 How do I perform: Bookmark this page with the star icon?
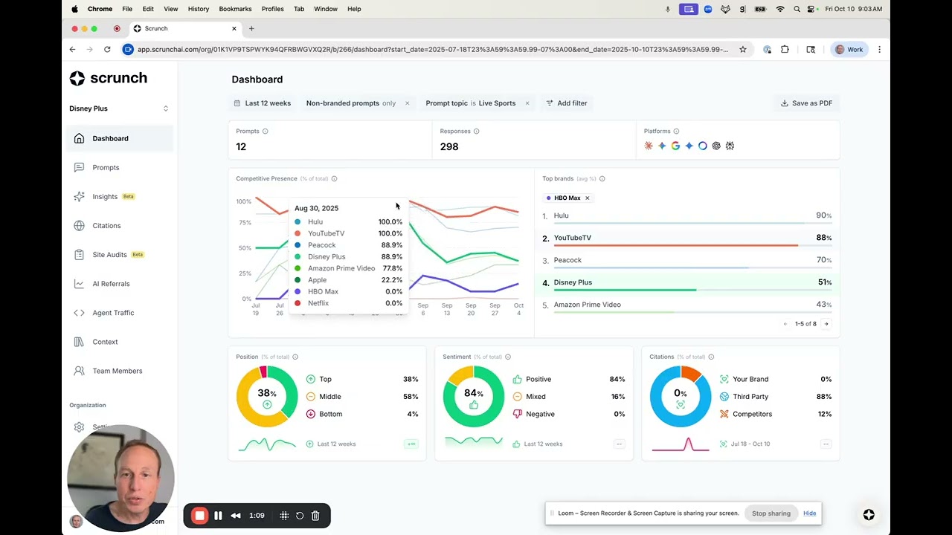[x=742, y=50]
